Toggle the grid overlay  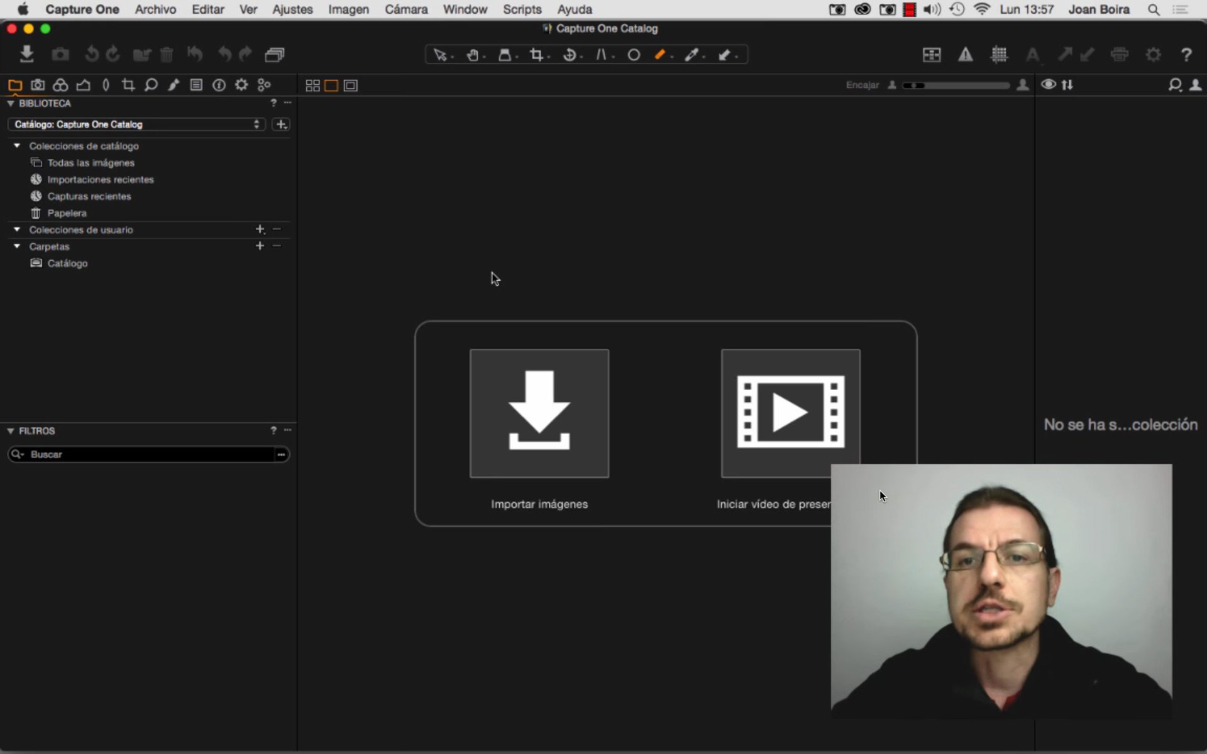coord(998,55)
